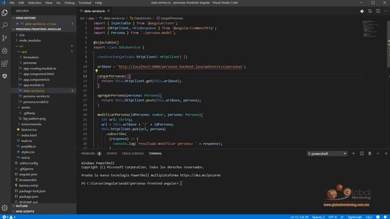Switch to the Output panel tab

pyautogui.click(x=112, y=154)
